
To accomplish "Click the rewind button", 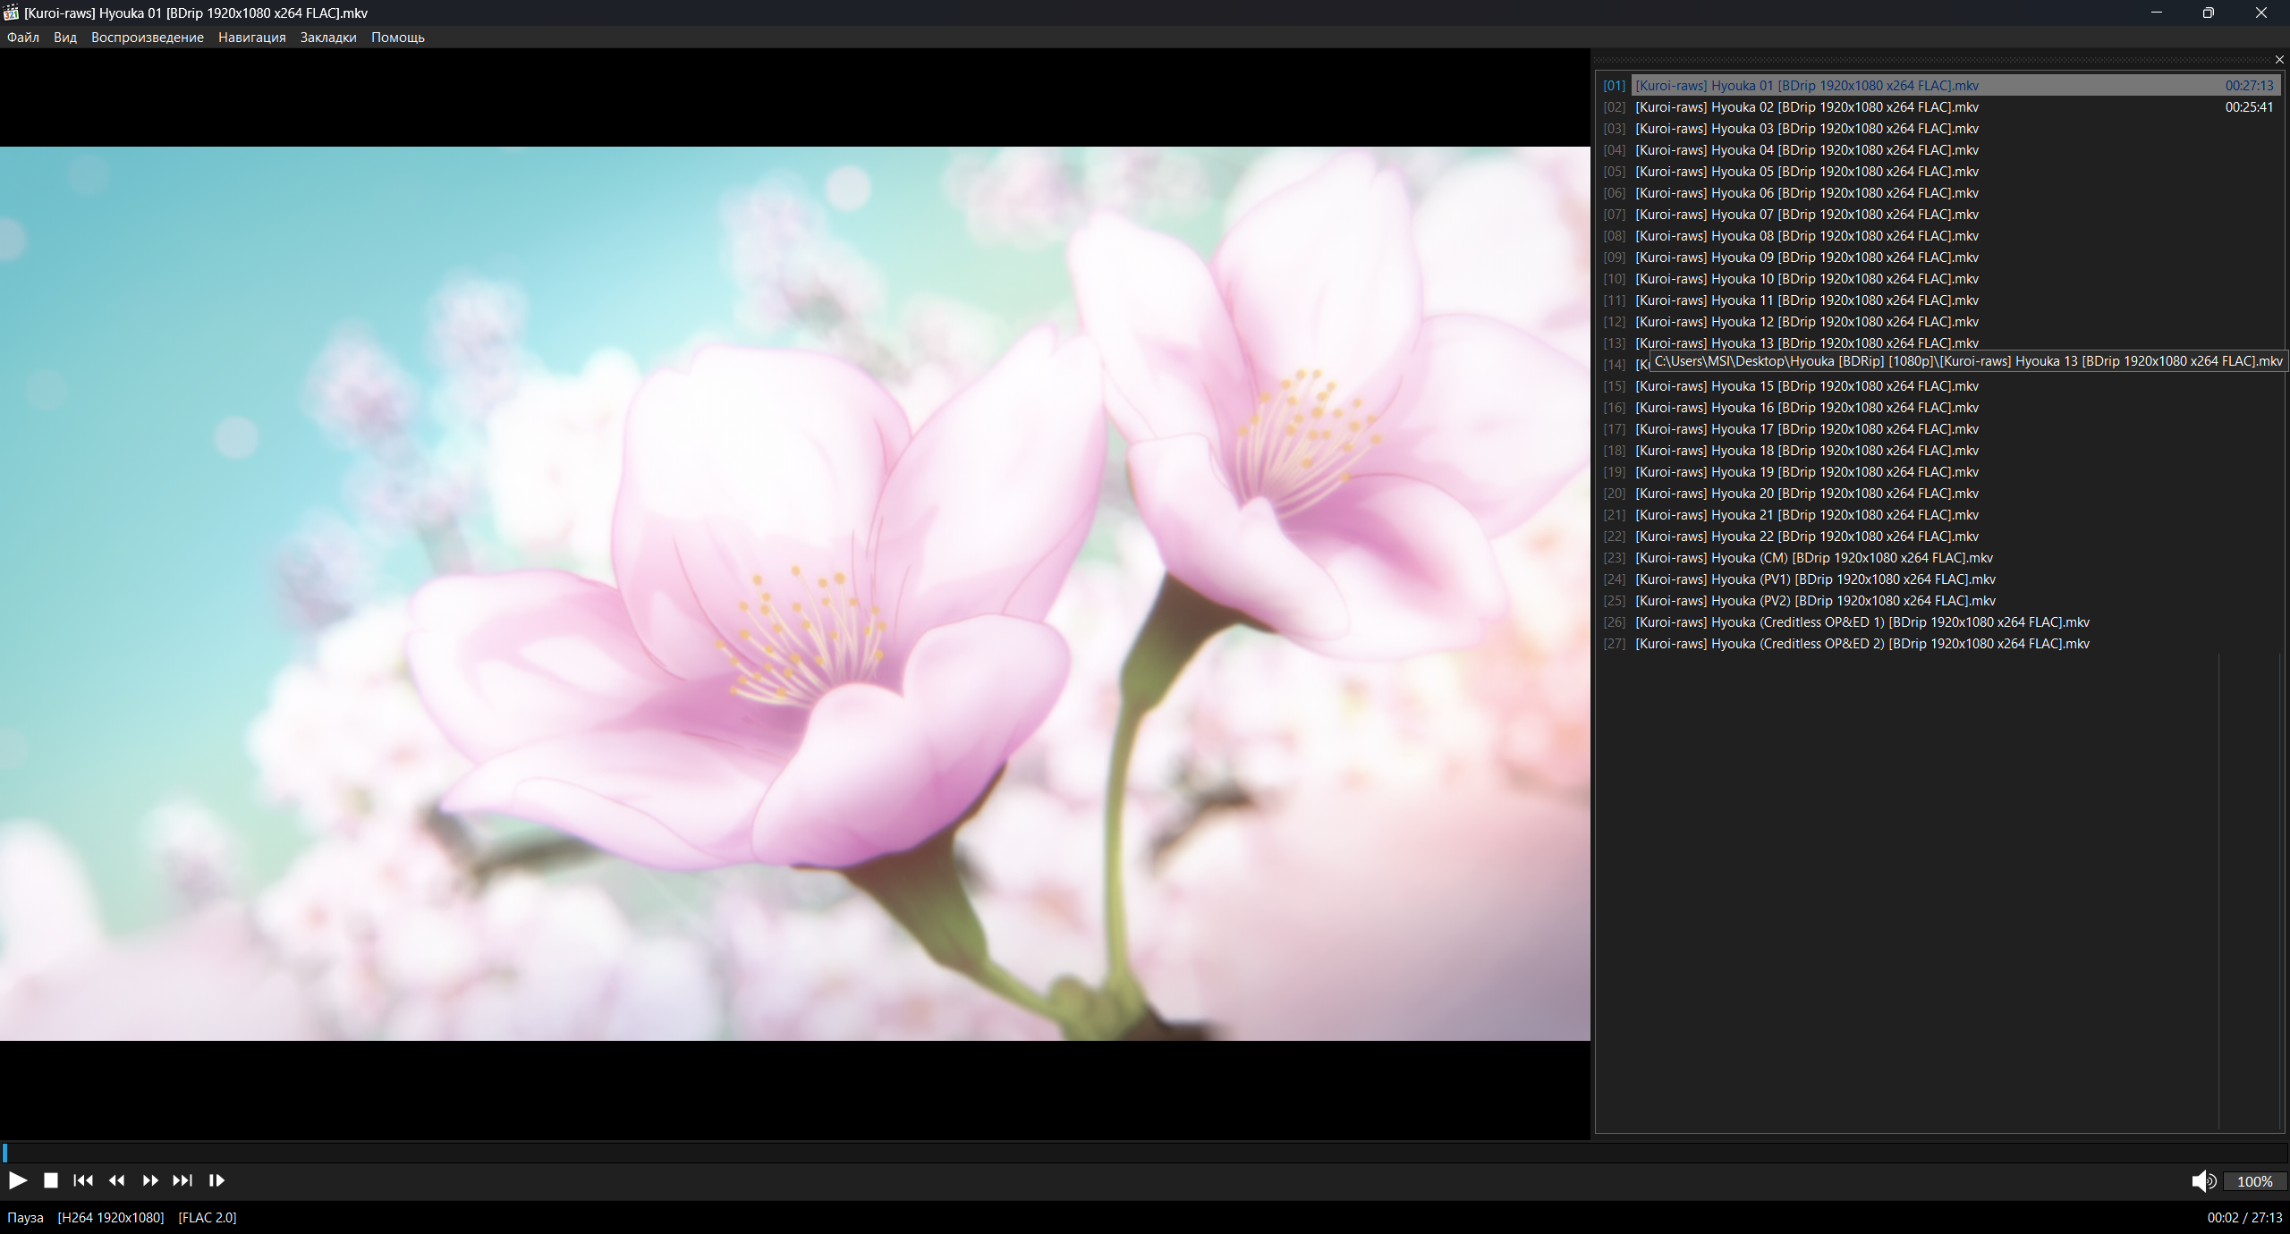I will [x=116, y=1180].
